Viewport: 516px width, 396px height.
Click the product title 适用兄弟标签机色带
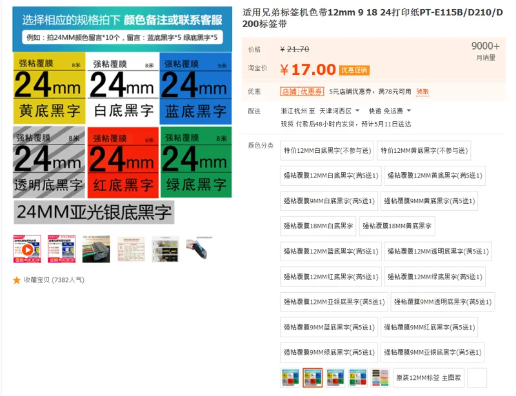[373, 18]
